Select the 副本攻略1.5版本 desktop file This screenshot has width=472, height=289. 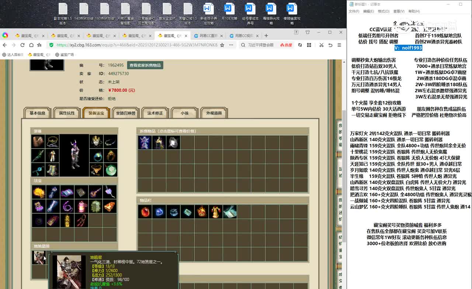pyautogui.click(x=63, y=14)
